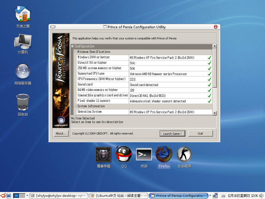Click the green check mark for Sound card row
265x199 pixels.
(x=210, y=85)
